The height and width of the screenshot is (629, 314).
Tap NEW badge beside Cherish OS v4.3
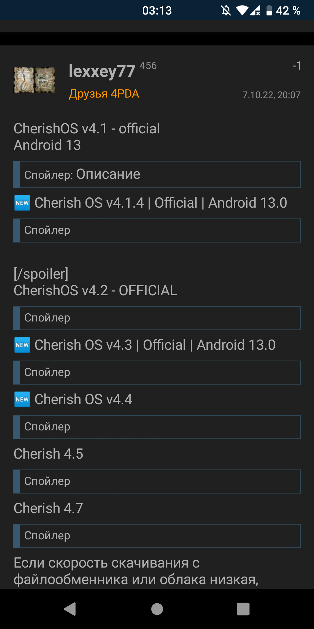(x=22, y=345)
